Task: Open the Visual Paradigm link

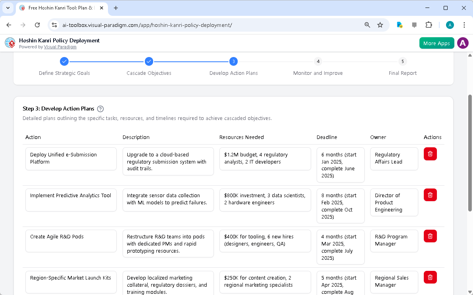Action: click(x=60, y=47)
